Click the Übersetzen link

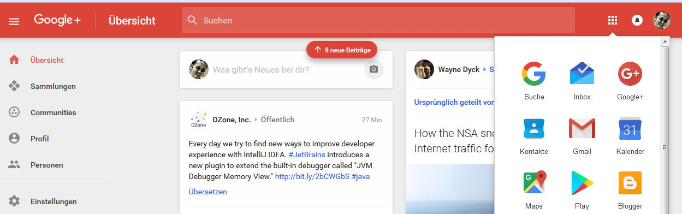[x=207, y=192]
